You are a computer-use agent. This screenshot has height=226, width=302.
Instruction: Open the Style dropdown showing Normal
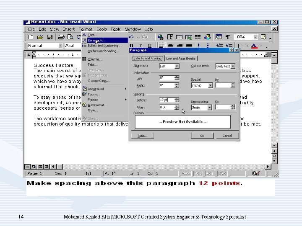point(60,46)
